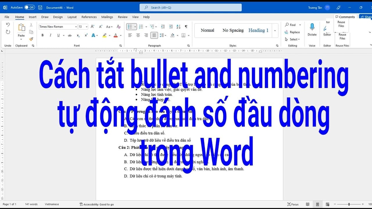Cut selection with scissors icon
This screenshot has width=372, height=209.
(x=31, y=25)
